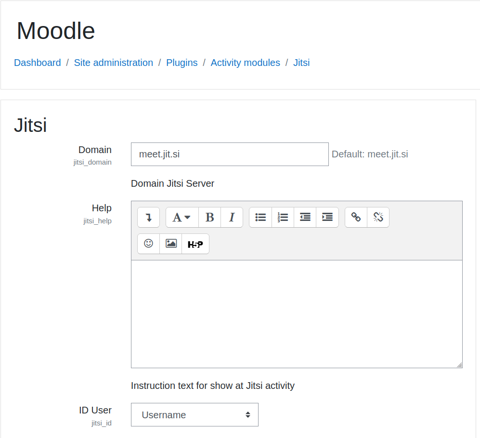The height and width of the screenshot is (438, 480).
Task: Open the paragraph styles dropdown
Action: [x=182, y=218]
